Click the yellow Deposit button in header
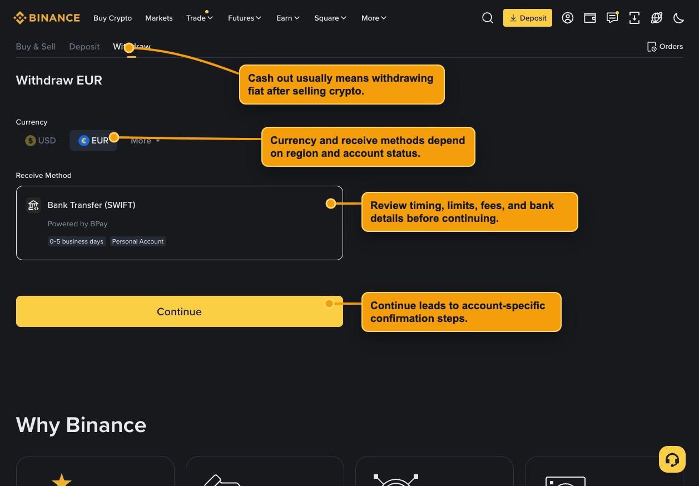Image resolution: width=699 pixels, height=486 pixels. 528,18
